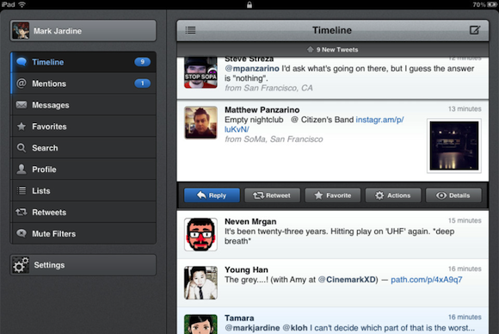Viewport: 499px width, 334px height.
Task: Click the Lists lines icon in sidebar
Action: point(22,191)
